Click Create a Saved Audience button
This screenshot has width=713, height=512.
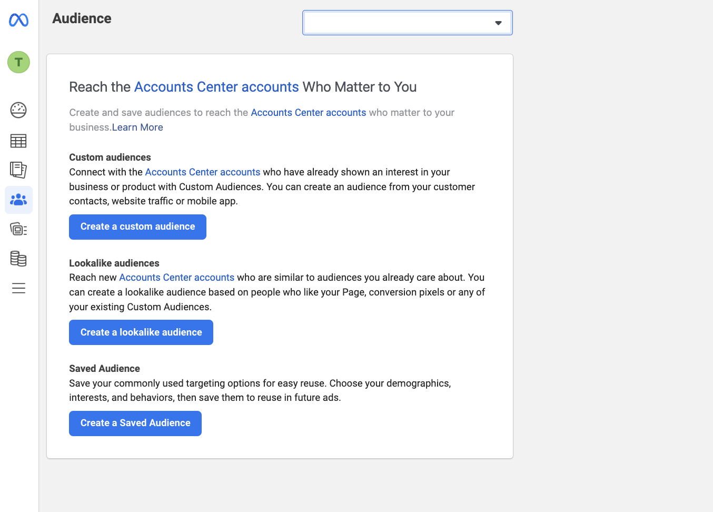[135, 424]
